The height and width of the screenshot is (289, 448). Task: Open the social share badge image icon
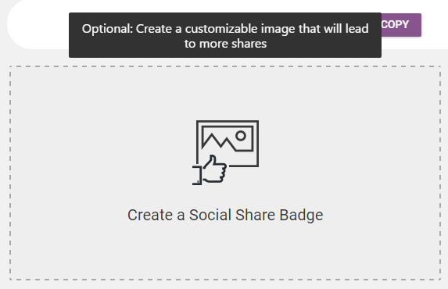[226, 152]
